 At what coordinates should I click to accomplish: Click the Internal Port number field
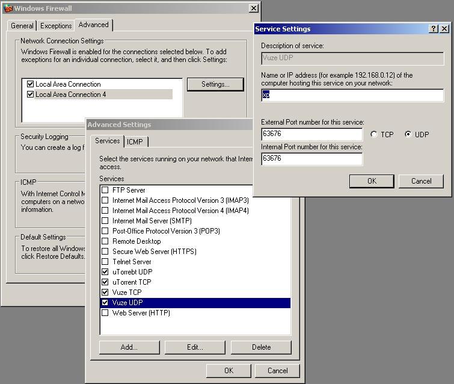coord(312,159)
